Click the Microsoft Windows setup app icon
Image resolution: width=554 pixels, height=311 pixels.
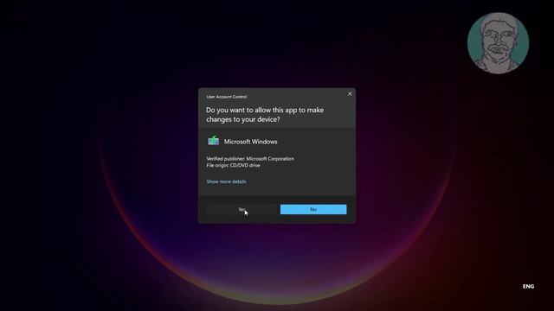point(213,141)
